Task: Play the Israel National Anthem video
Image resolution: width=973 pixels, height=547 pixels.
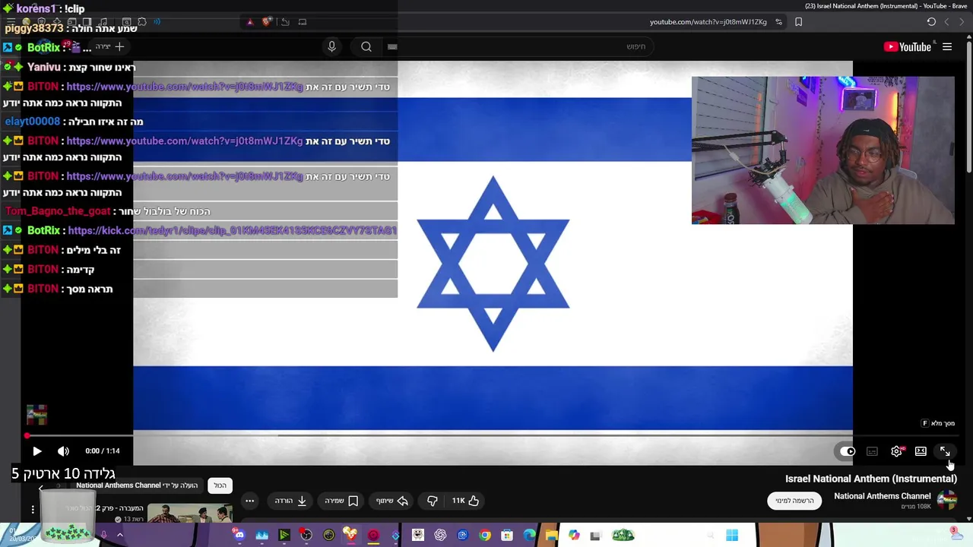Action: point(36,451)
